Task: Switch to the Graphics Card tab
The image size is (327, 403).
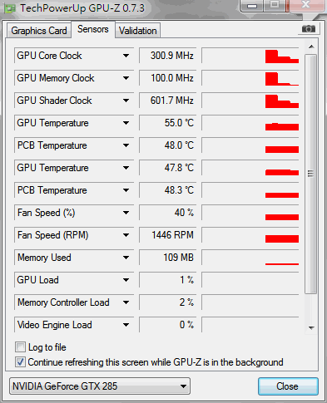Action: click(x=39, y=31)
